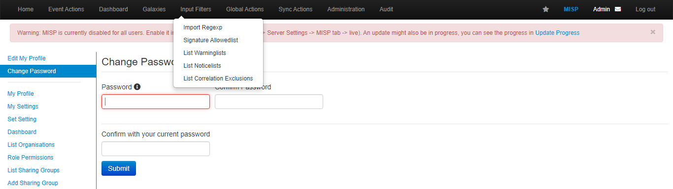Viewport: 673px width, 189px height.
Task: Open the Administration menu
Action: point(346,9)
